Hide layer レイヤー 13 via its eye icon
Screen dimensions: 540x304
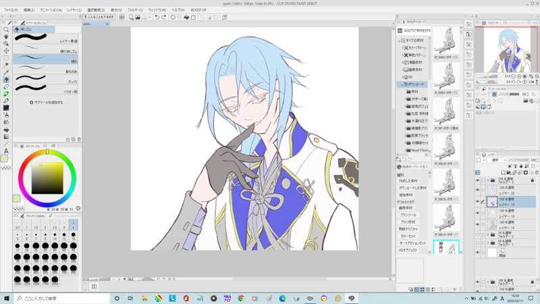(478, 224)
